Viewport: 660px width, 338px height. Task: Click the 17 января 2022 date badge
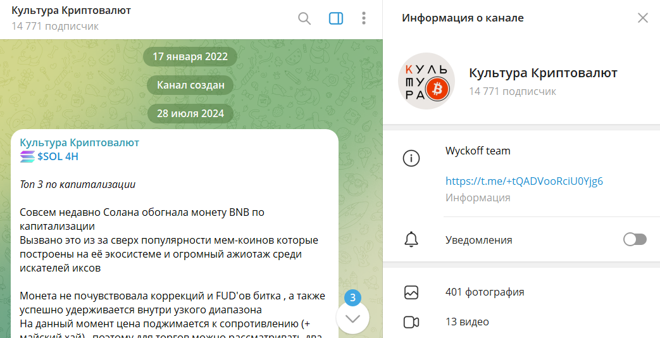click(190, 57)
